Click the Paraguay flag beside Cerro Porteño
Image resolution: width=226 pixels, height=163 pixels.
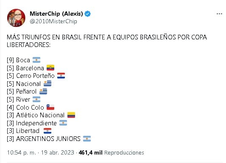61,76
